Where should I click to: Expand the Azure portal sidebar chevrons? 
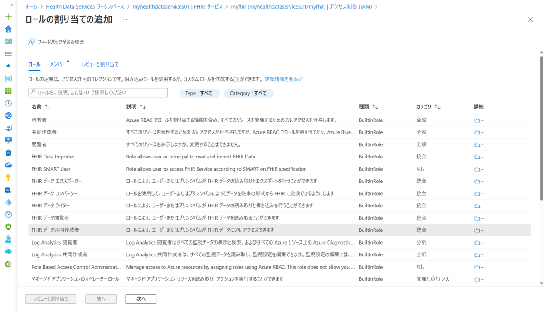12,5
